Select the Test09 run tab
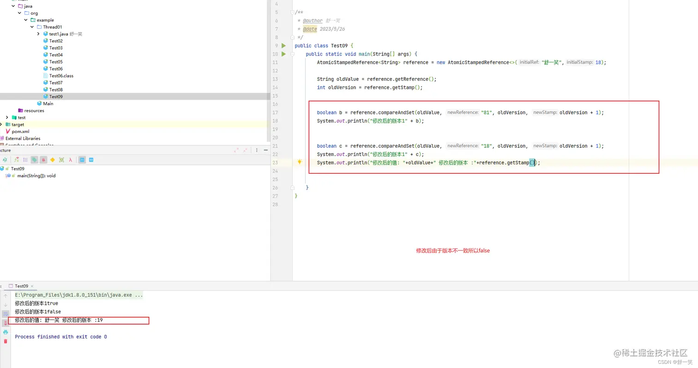The width and height of the screenshot is (698, 368). coord(21,286)
